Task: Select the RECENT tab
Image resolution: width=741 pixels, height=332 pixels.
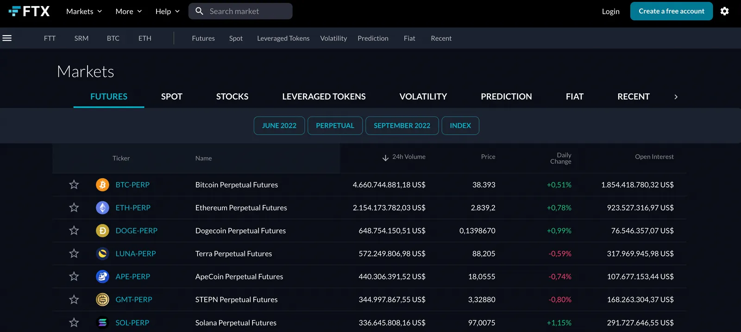Action: click(x=634, y=97)
